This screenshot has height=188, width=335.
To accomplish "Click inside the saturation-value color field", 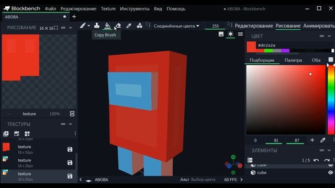I will pyautogui.click(x=286, y=100).
